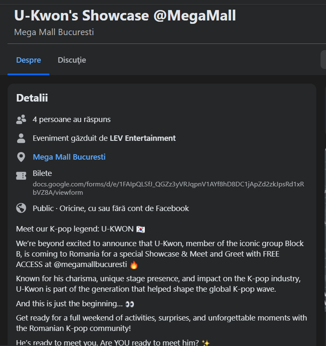Click the host person icon
Image resolution: width=326 pixels, height=346 pixels.
[x=21, y=138]
